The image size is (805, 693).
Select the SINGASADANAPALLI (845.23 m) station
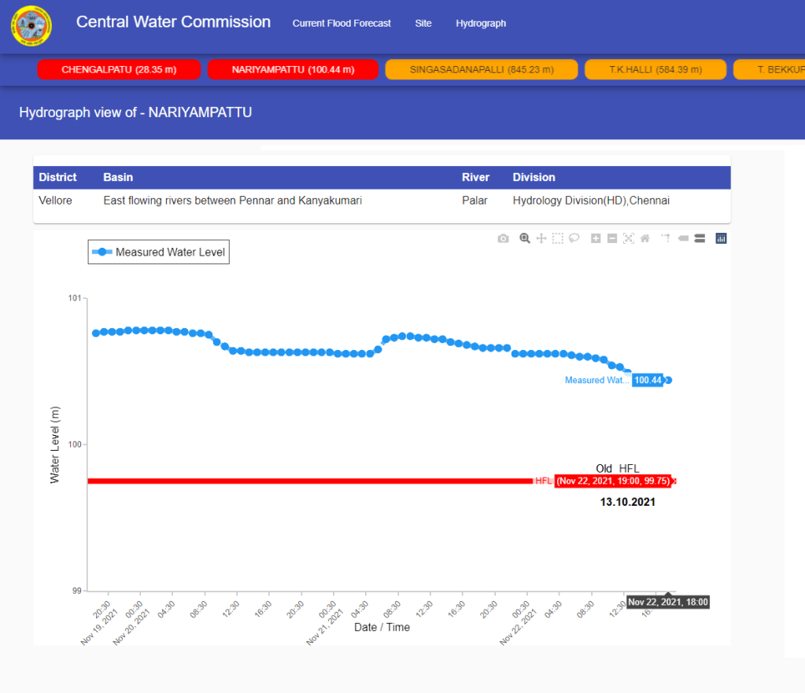pyautogui.click(x=482, y=70)
